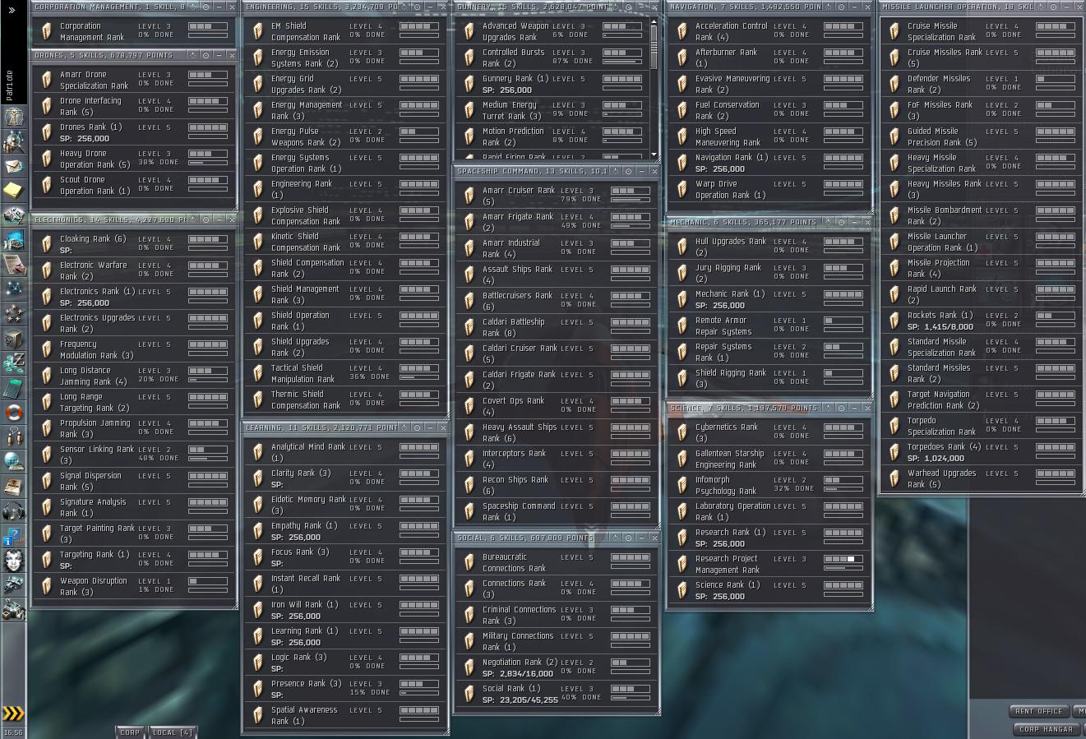The image size is (1086, 739).
Task: Click the skill book icon beside Torpedoes
Action: [894, 452]
